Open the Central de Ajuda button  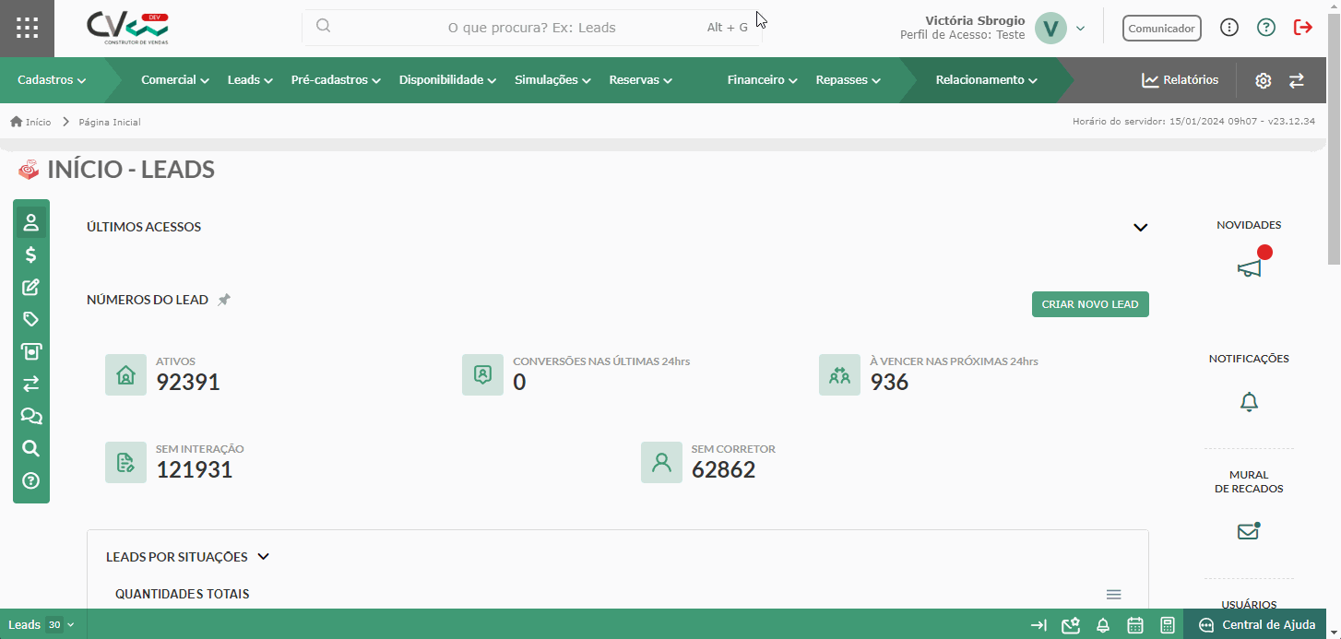[1256, 625]
